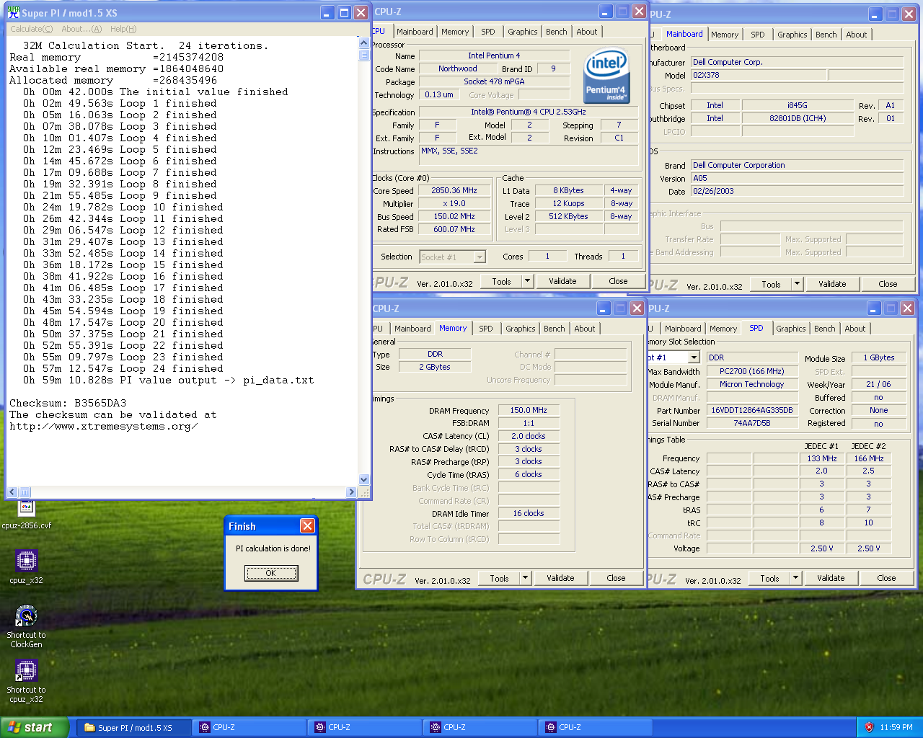Click the Super PI horizontal scrollbar right arrow

tap(352, 492)
